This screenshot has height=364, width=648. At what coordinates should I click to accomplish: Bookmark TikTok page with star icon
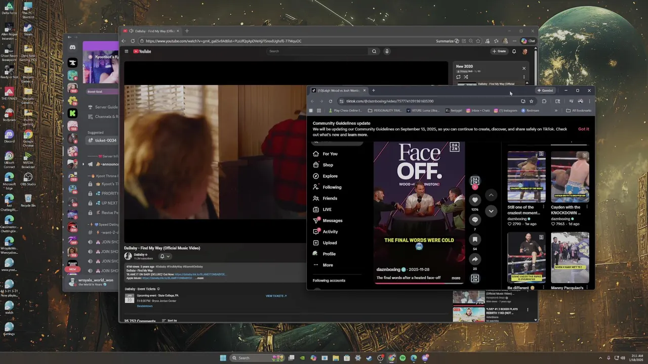[531, 101]
